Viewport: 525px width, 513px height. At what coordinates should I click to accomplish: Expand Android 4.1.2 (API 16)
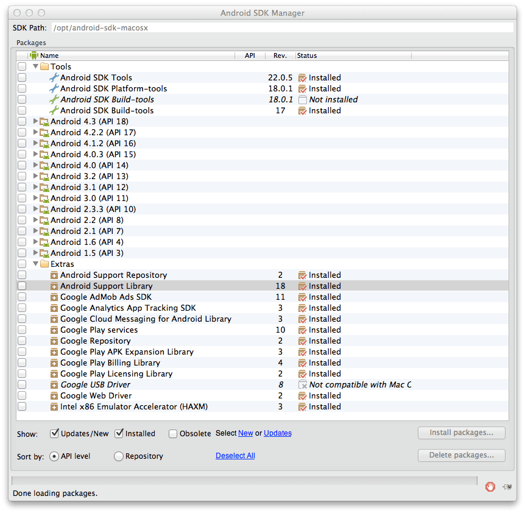click(x=35, y=143)
